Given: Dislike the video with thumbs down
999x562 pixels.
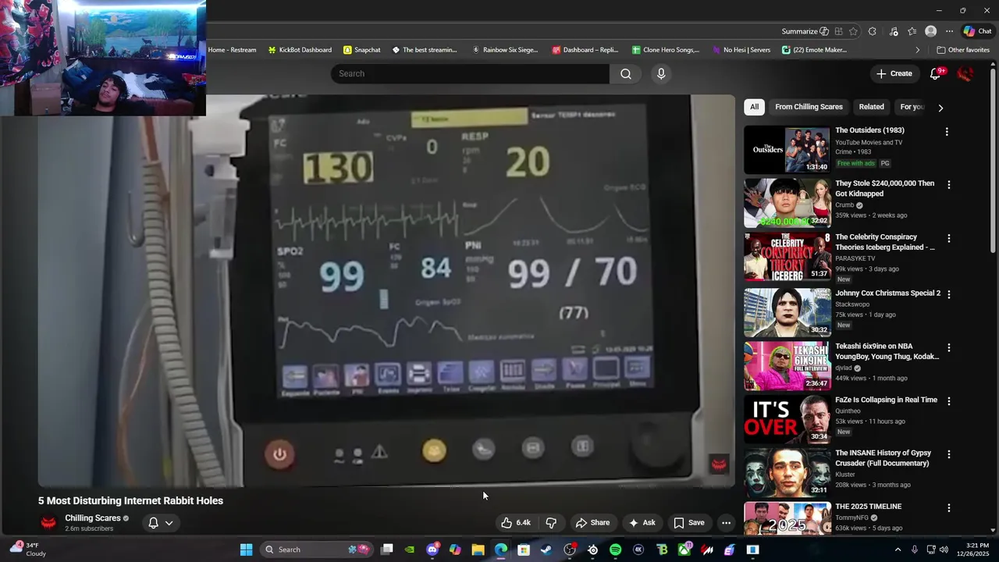Looking at the screenshot, I should tap(551, 523).
